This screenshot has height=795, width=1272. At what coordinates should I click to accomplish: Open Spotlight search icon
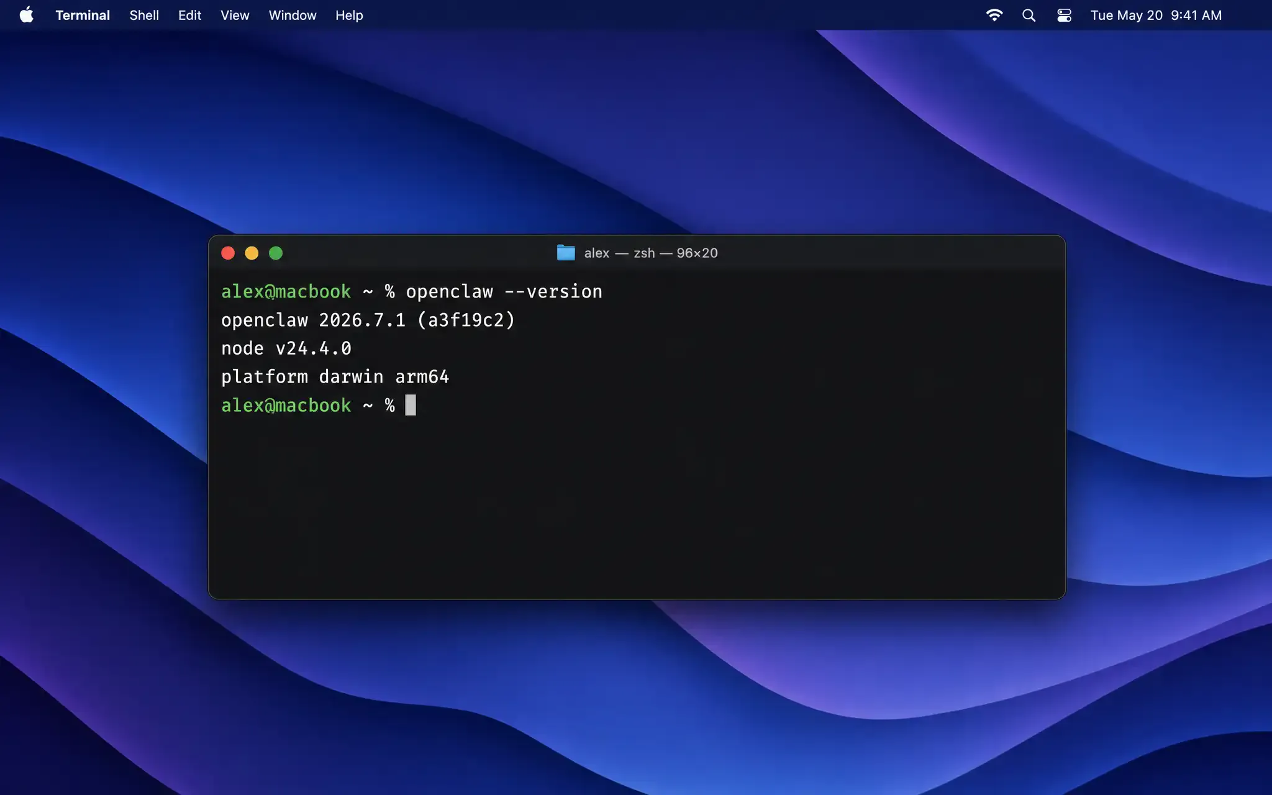(x=1029, y=15)
